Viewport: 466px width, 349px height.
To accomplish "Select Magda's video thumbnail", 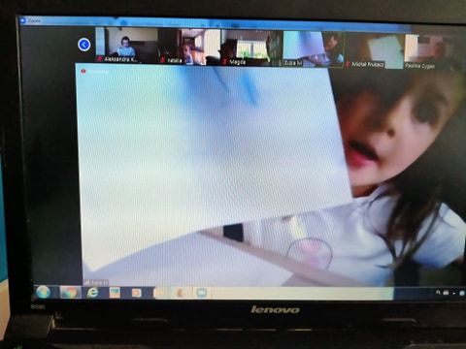I will tap(251, 48).
